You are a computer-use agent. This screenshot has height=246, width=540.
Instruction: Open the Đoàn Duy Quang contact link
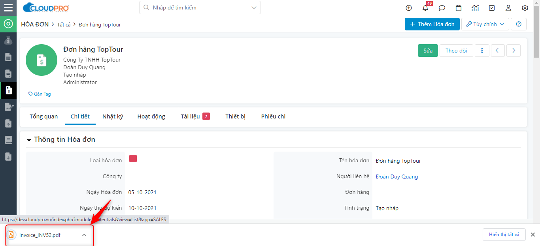[397, 177]
